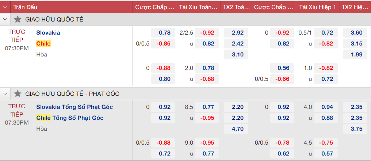Screen dimensions: 371x161
Task: Select corners over 8.5 odds 0.77
Action: click(207, 107)
